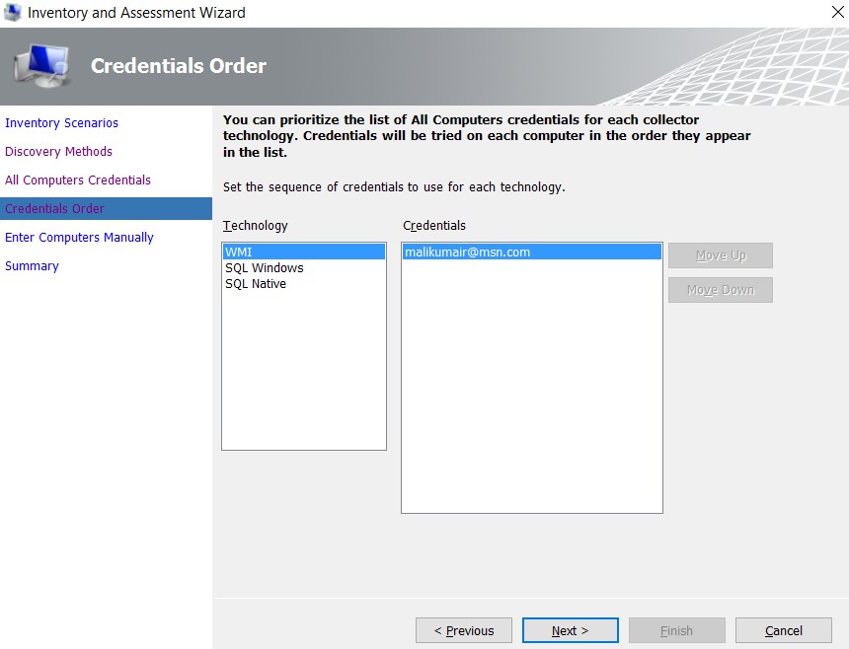The height and width of the screenshot is (649, 849).
Task: Open the All Computers Credentials step
Action: point(78,180)
